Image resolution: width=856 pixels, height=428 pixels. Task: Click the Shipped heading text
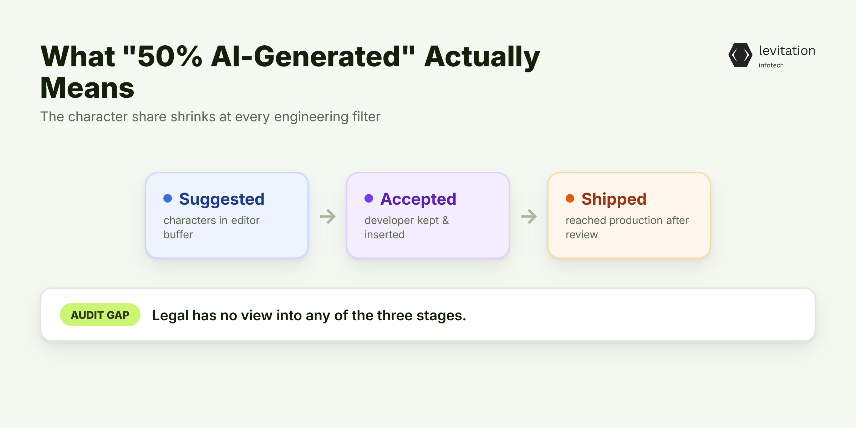coord(614,199)
